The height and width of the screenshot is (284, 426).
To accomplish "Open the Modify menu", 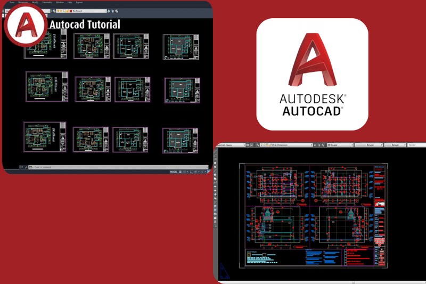I will click(35, 3).
